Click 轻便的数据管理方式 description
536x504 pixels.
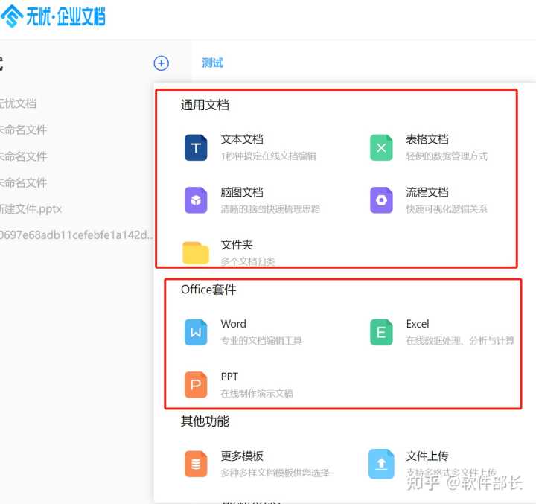click(x=447, y=156)
